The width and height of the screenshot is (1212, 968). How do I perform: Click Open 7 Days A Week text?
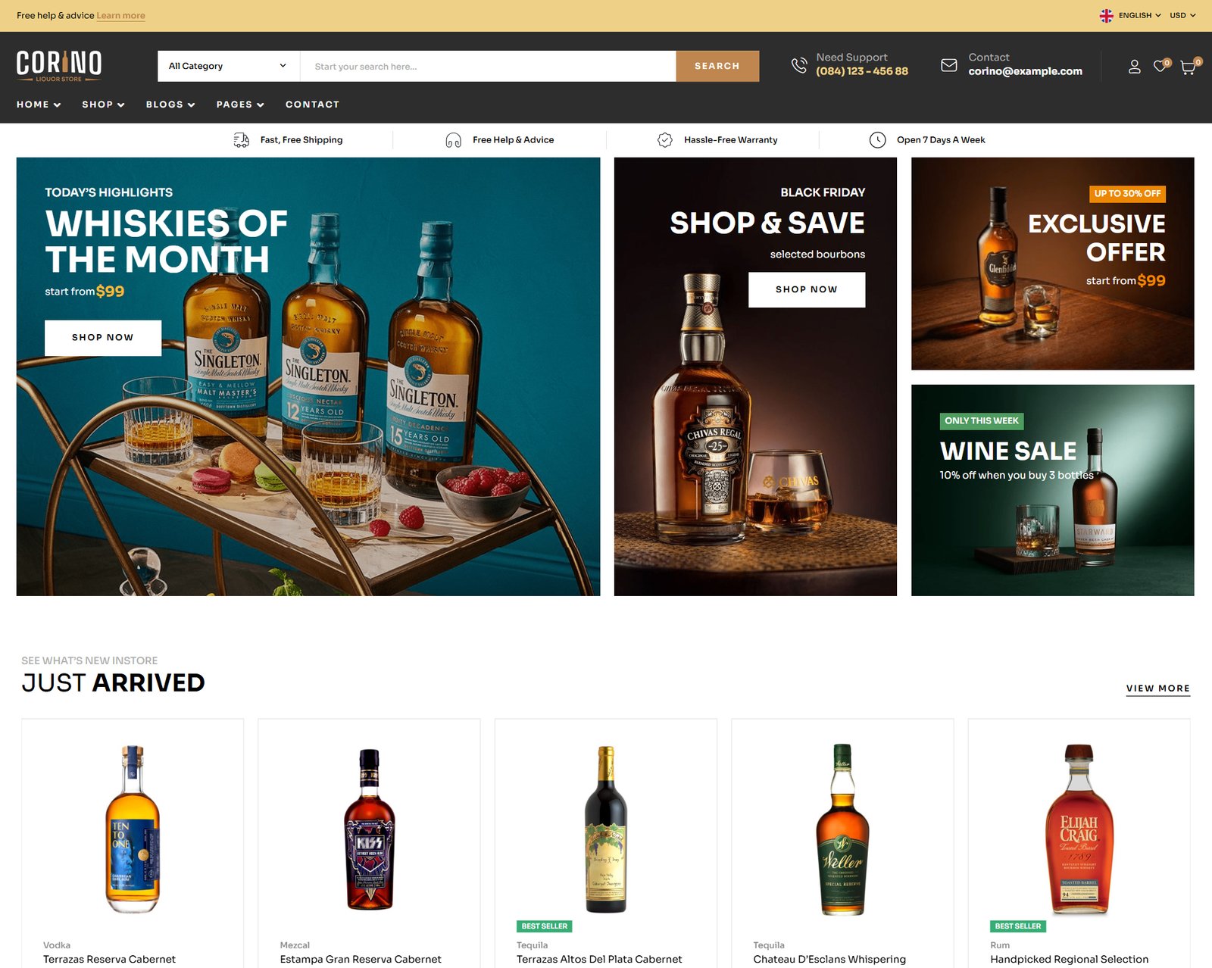(941, 140)
